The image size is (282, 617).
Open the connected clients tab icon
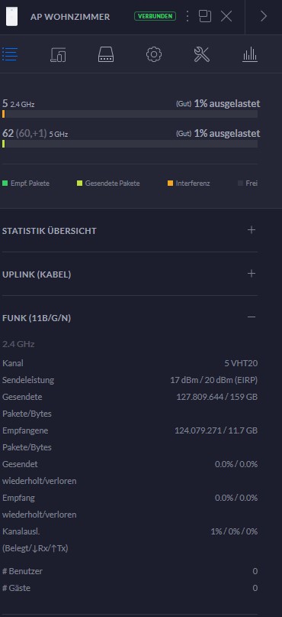(58, 54)
